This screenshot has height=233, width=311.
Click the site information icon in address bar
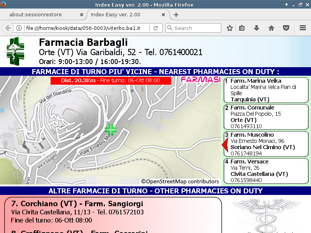pos(19,28)
